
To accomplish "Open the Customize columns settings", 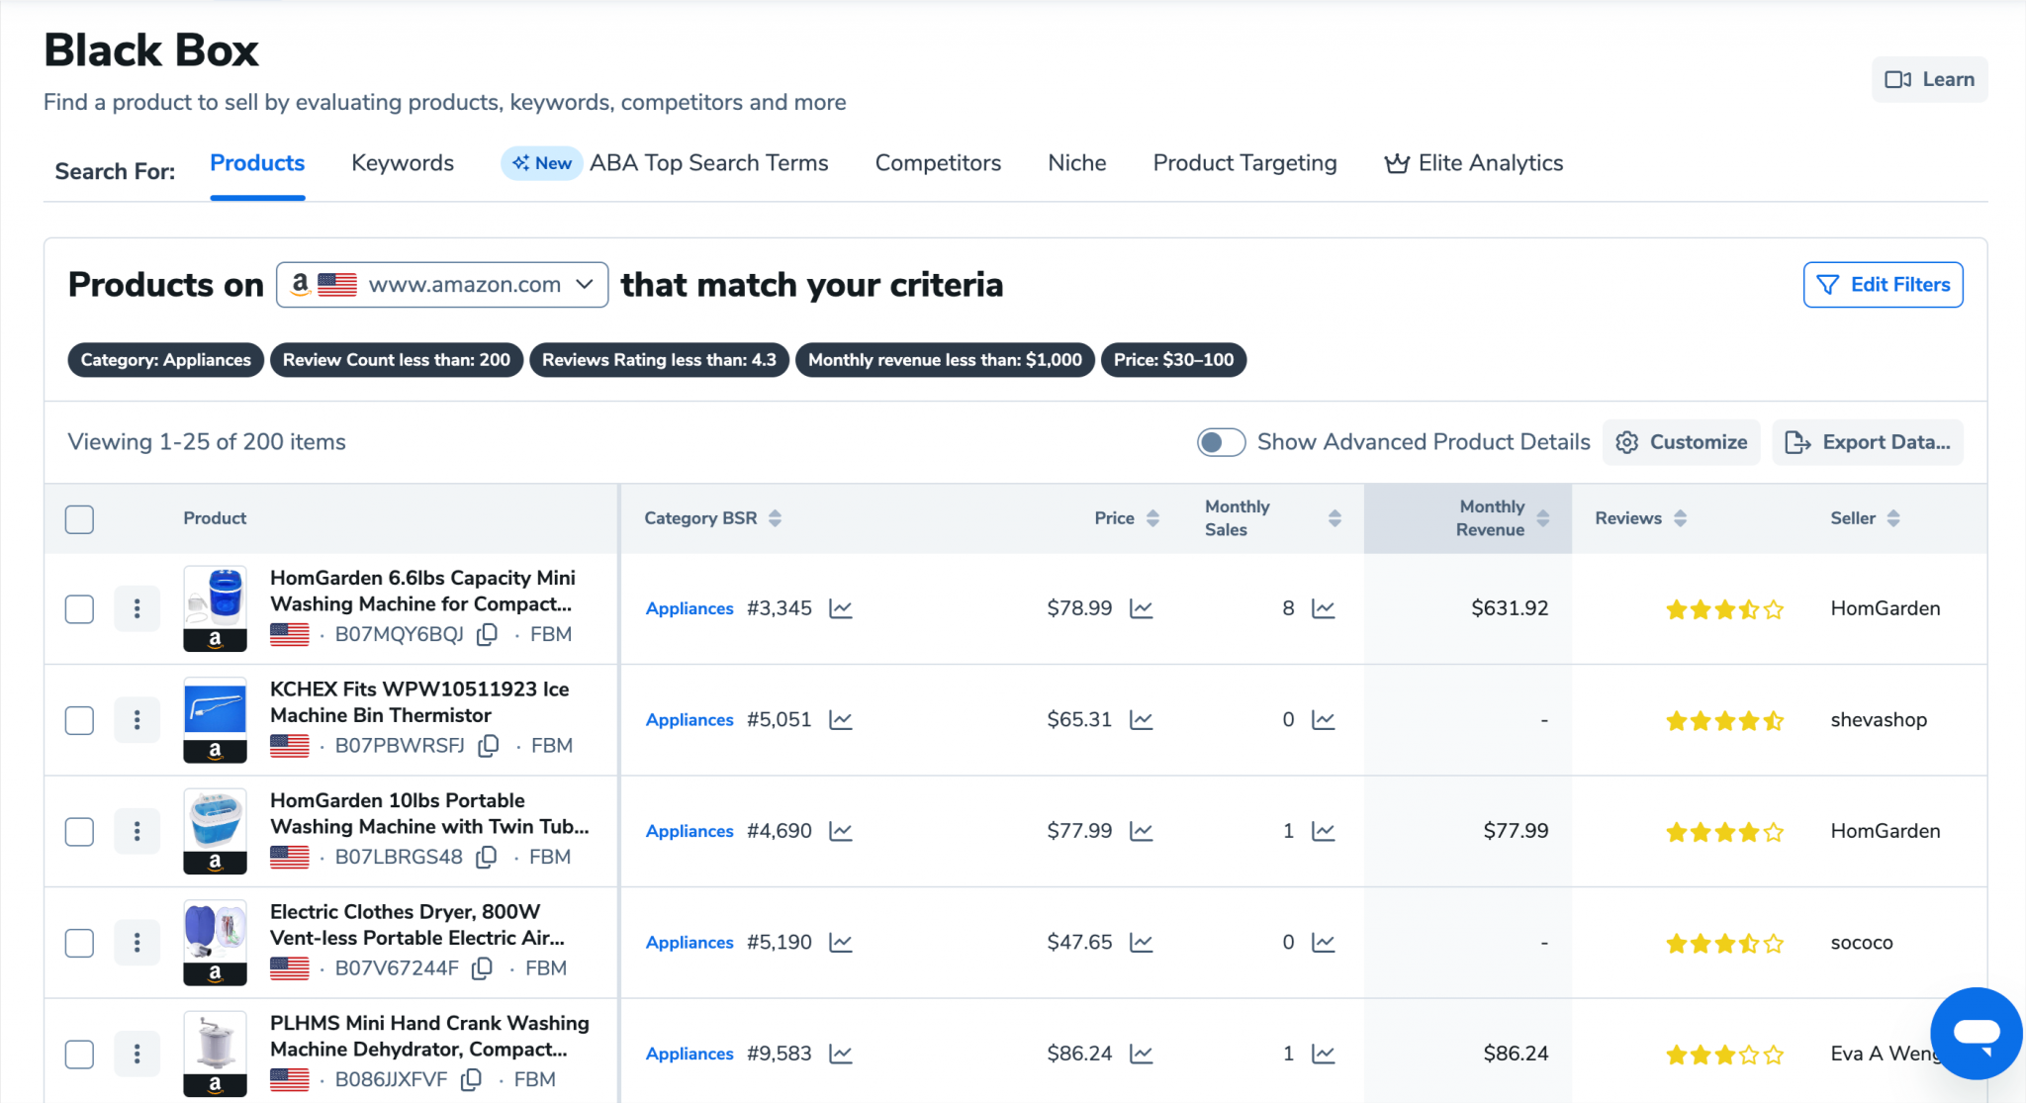I will tap(1682, 442).
